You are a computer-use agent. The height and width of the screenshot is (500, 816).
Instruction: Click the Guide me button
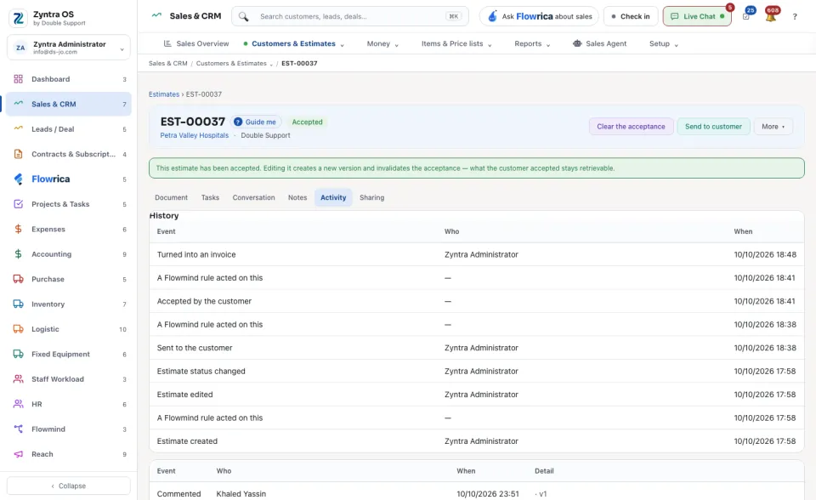point(256,122)
